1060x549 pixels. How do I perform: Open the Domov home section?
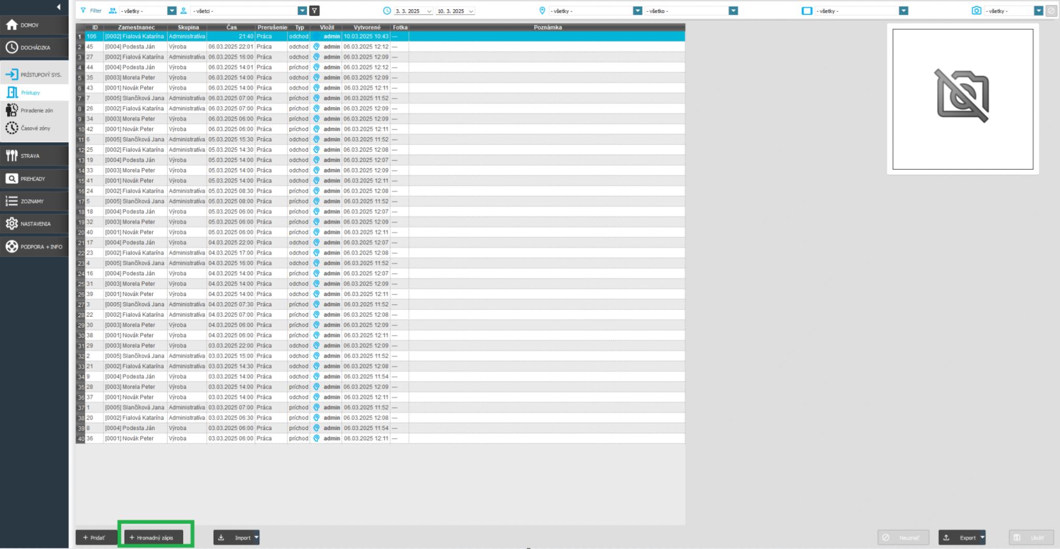pyautogui.click(x=34, y=25)
